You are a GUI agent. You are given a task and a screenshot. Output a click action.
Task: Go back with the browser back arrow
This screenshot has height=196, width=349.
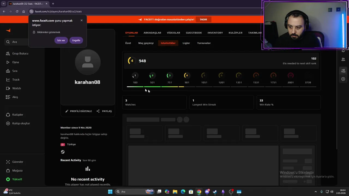point(4,11)
